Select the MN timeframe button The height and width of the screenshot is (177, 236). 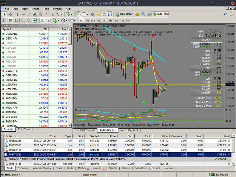pos(128,21)
